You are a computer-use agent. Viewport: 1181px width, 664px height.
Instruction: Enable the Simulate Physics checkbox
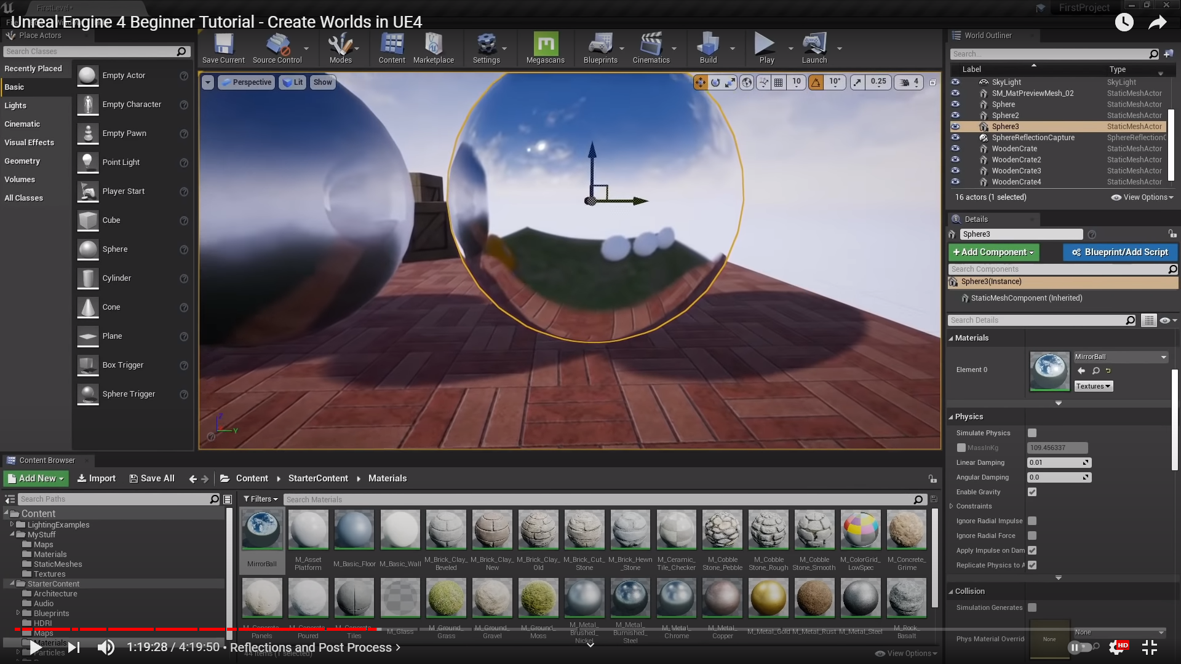(1032, 433)
